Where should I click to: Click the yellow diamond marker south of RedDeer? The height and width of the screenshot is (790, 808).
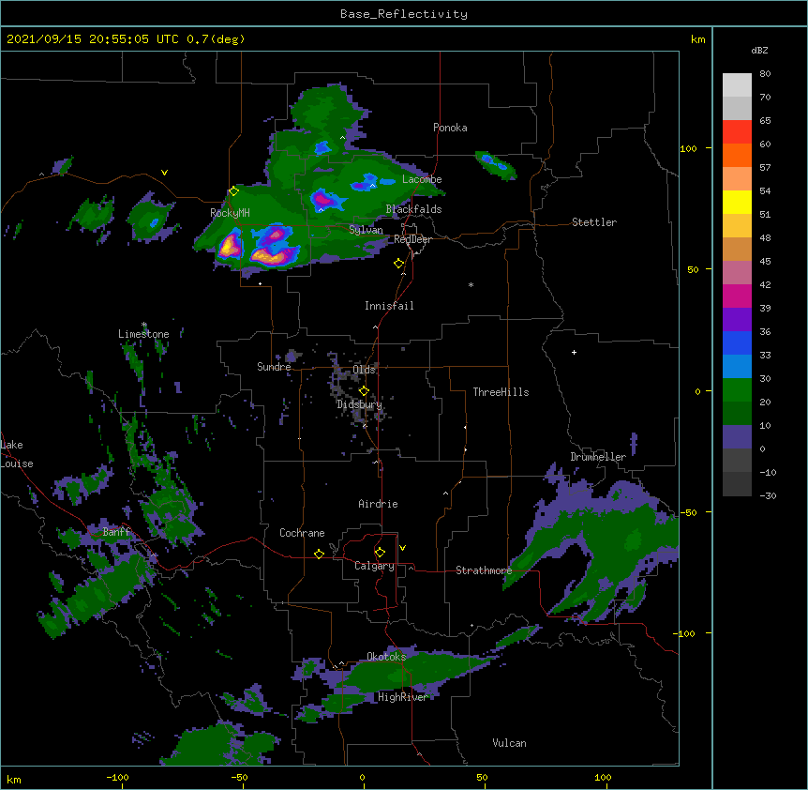point(398,264)
